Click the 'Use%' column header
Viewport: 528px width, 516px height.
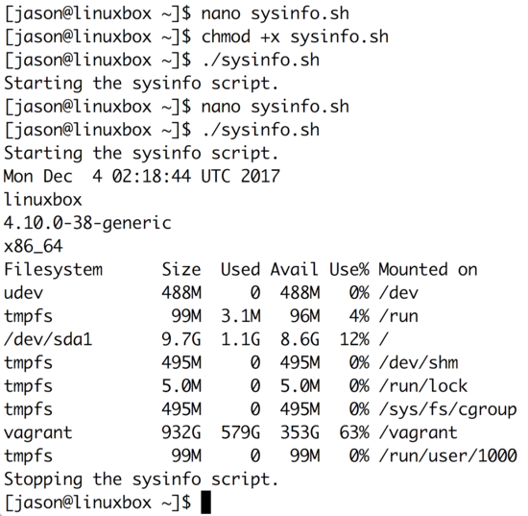pos(349,270)
